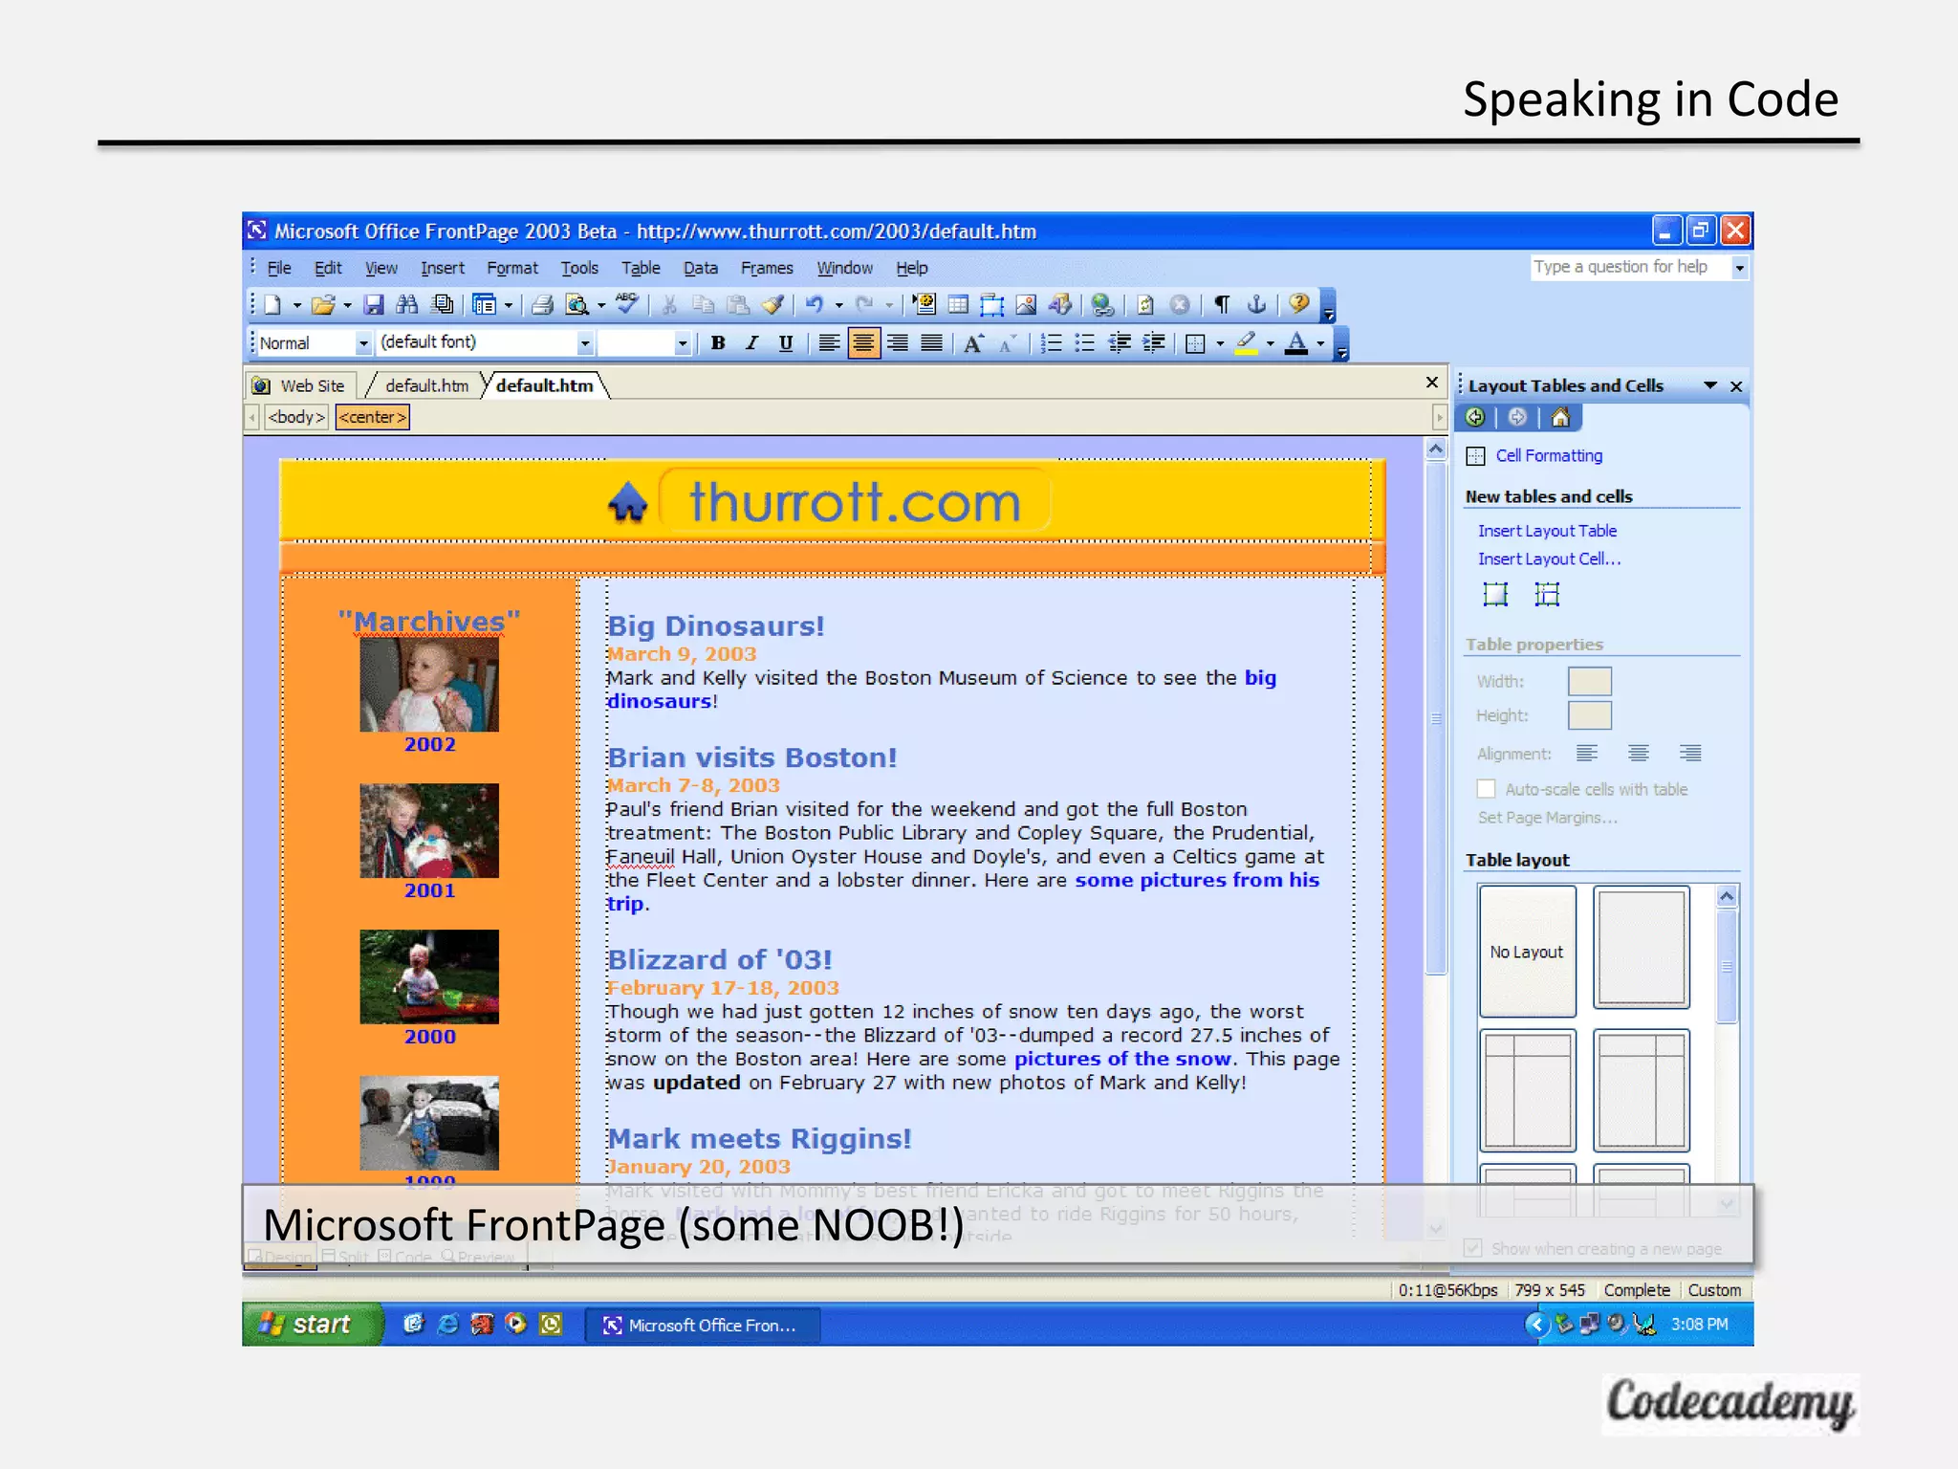The height and width of the screenshot is (1469, 1958).
Task: Select the No Layout thumbnail
Action: [x=1527, y=951]
